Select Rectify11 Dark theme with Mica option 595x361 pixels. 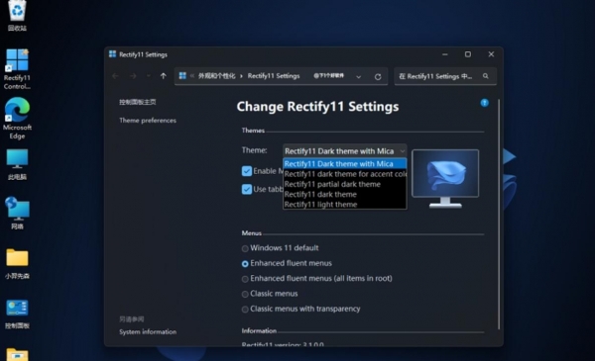coord(344,163)
